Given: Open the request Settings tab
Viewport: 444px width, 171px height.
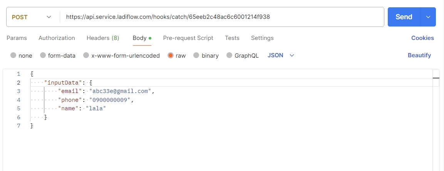Looking at the screenshot, I should coord(262,38).
